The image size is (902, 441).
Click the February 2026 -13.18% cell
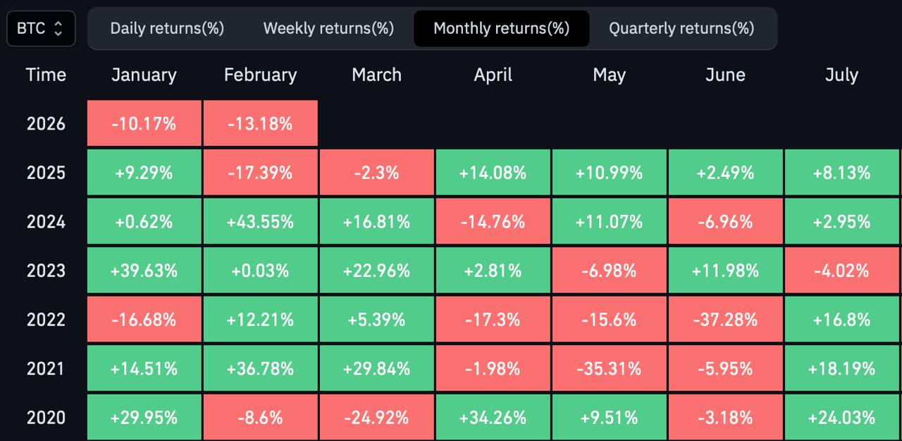(x=260, y=124)
